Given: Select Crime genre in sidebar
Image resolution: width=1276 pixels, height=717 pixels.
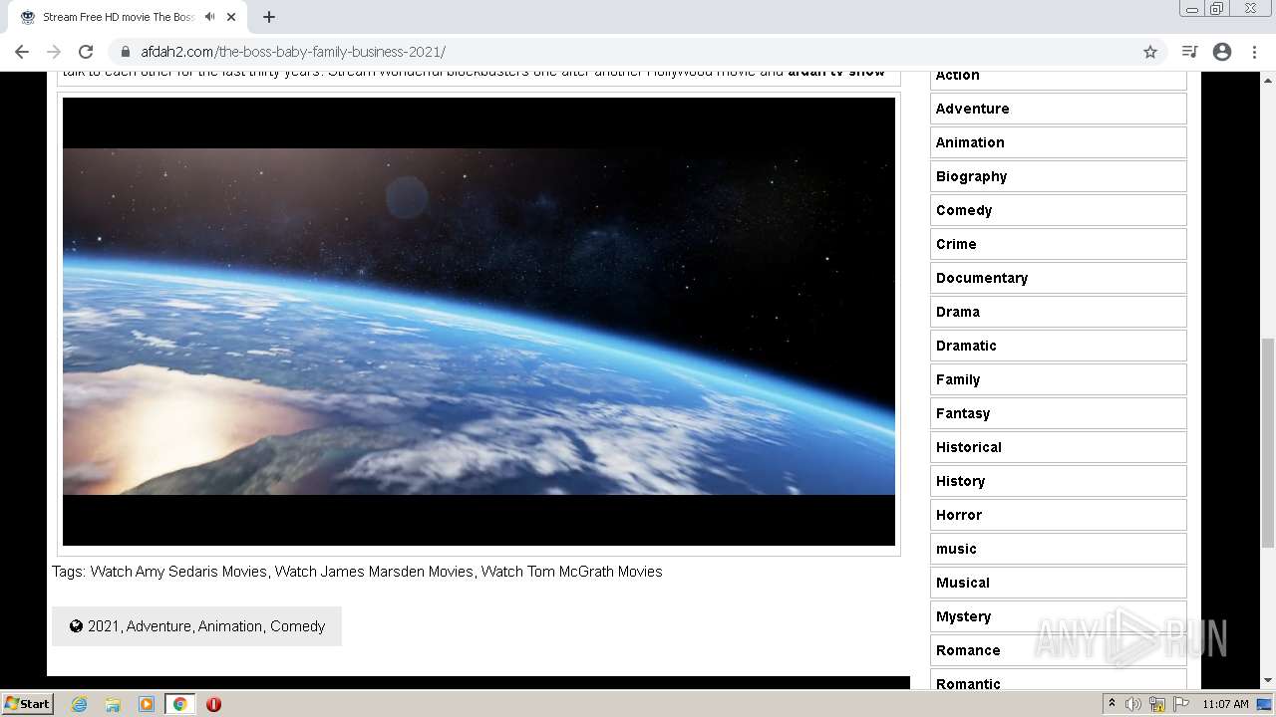Looking at the screenshot, I should pyautogui.click(x=1058, y=244).
